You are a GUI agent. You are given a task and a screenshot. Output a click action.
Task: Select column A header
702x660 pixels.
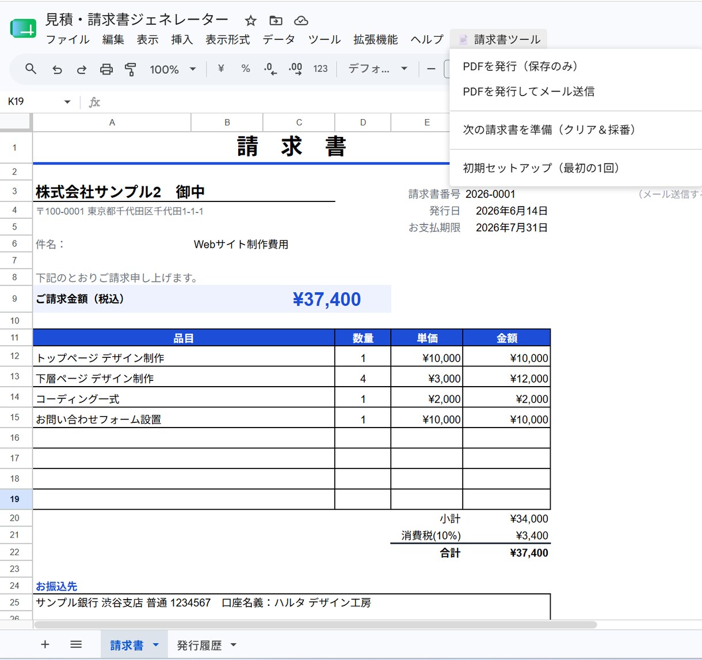[x=112, y=122]
